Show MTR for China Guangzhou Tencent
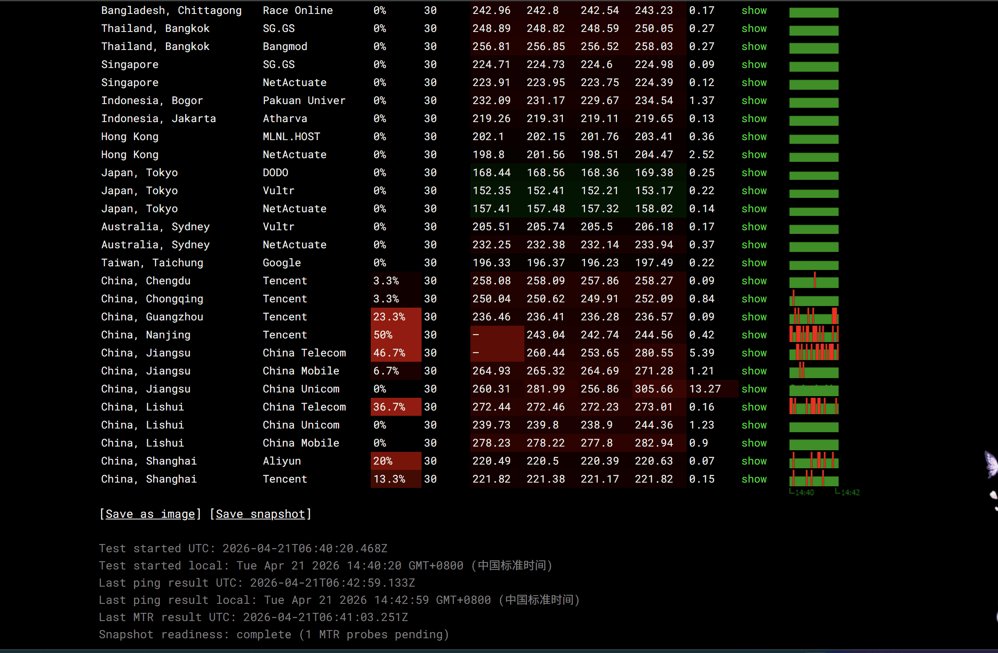The height and width of the screenshot is (653, 998). pos(754,317)
